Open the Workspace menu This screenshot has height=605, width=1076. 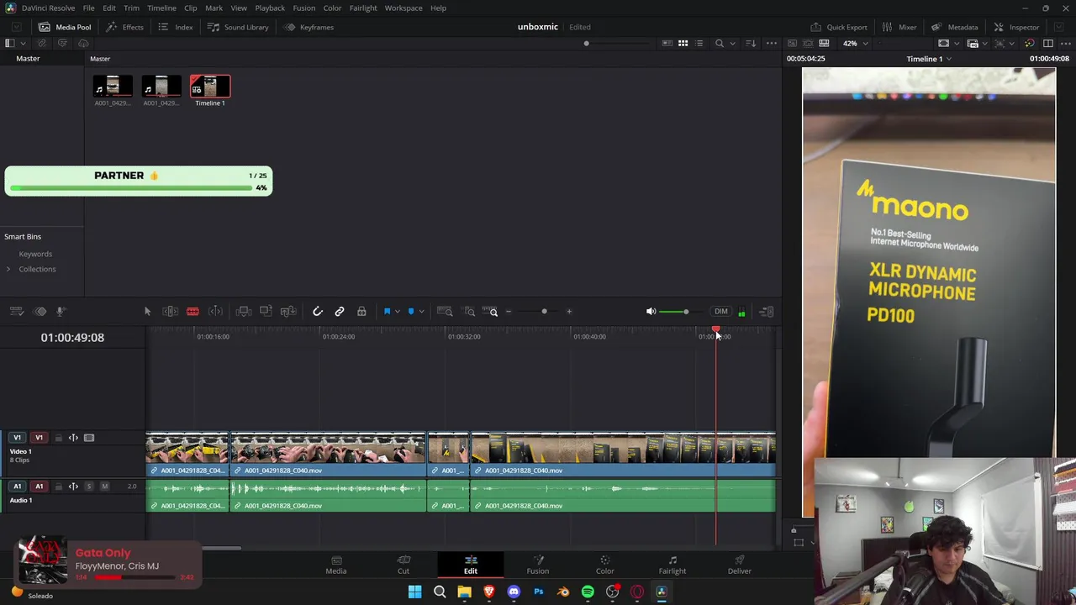[x=403, y=8]
